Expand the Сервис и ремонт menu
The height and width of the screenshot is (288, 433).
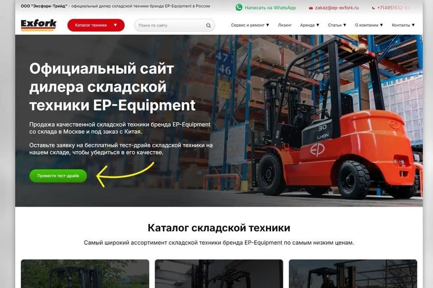pos(250,25)
